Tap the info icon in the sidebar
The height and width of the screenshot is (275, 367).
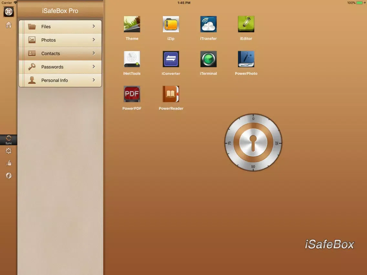[9, 175]
